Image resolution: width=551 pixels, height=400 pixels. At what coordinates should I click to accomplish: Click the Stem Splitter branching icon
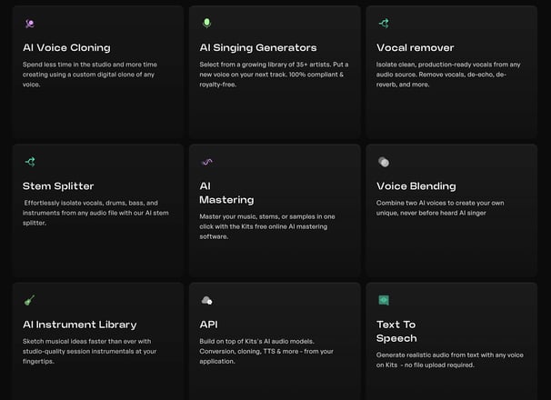point(30,162)
